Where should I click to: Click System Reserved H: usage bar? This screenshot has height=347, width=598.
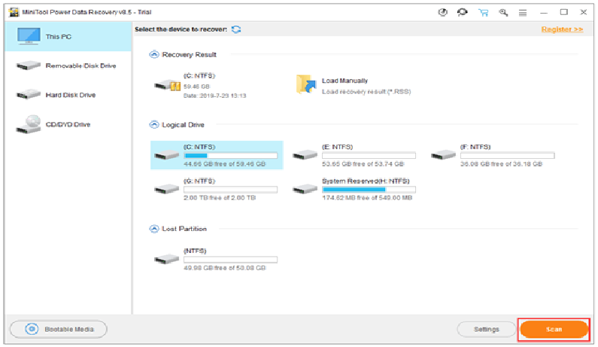369,190
